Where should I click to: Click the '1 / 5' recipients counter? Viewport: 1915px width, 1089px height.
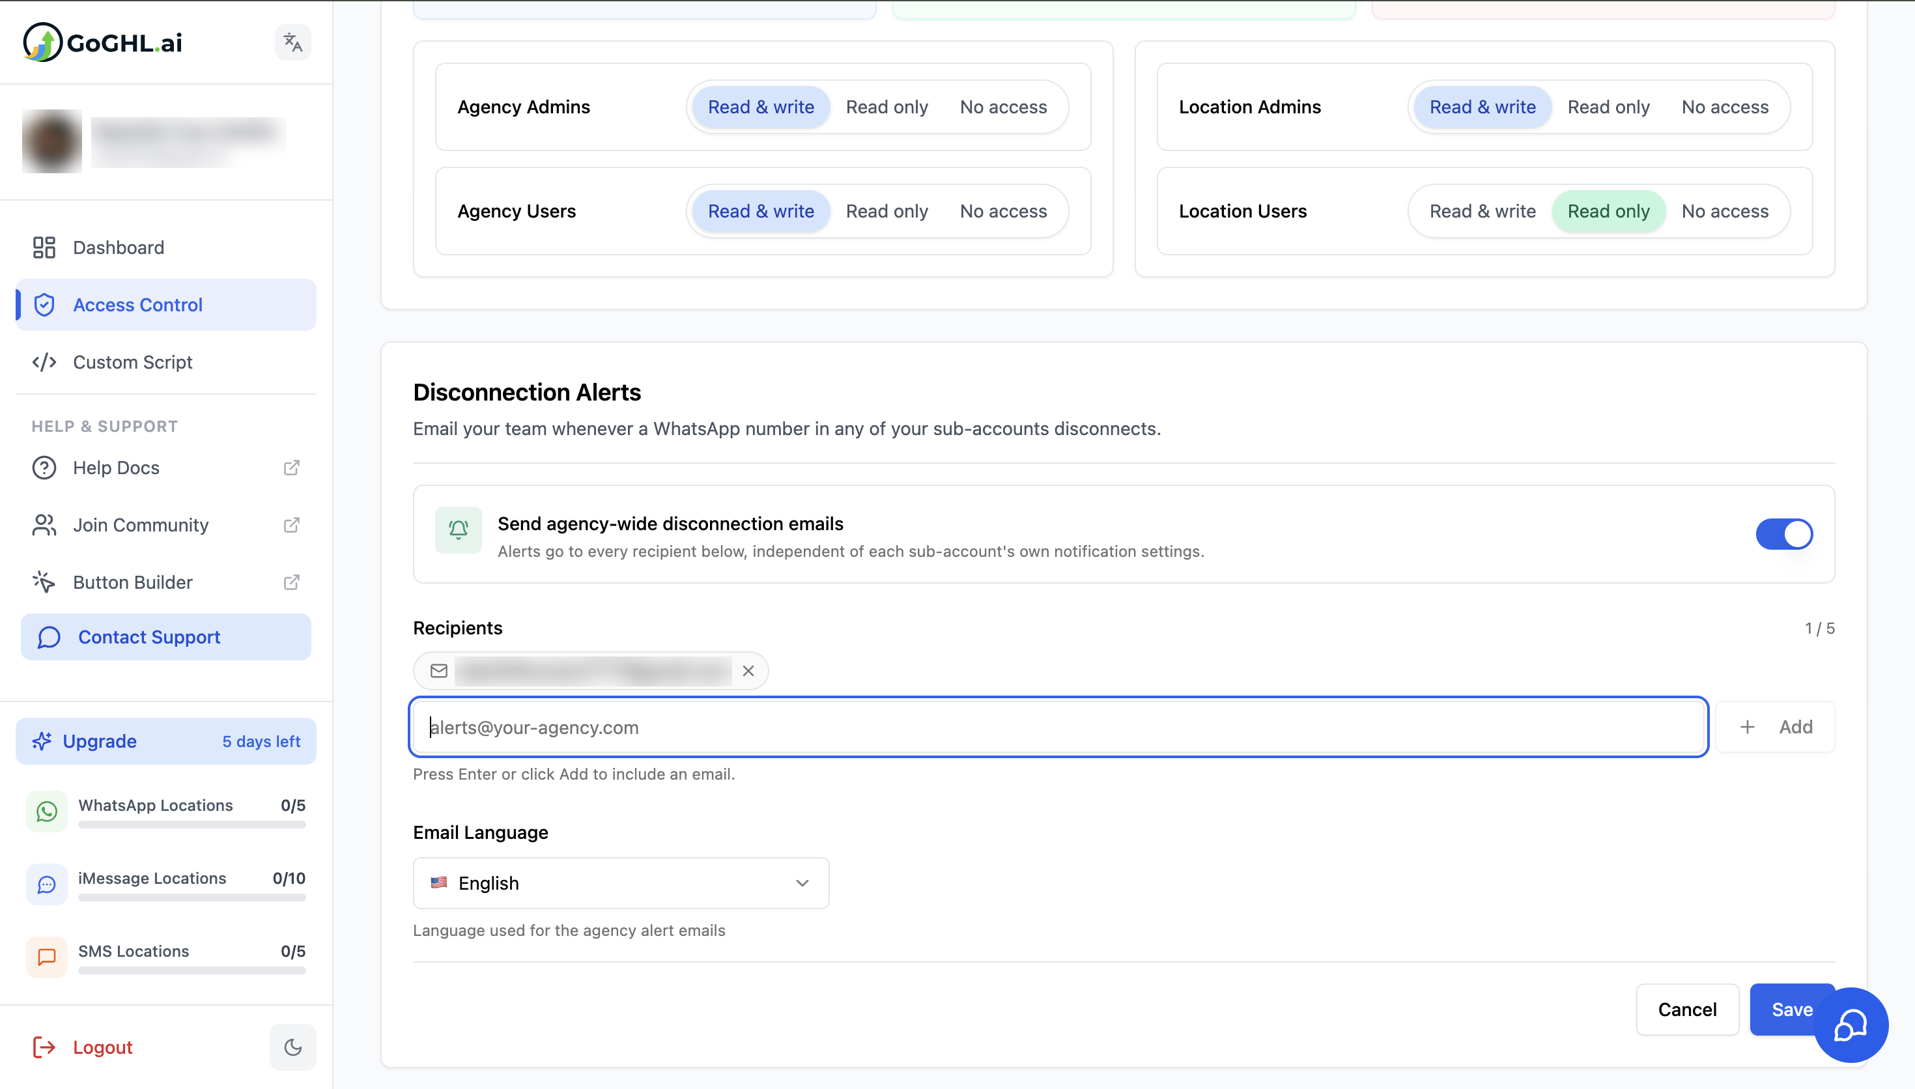(1820, 629)
